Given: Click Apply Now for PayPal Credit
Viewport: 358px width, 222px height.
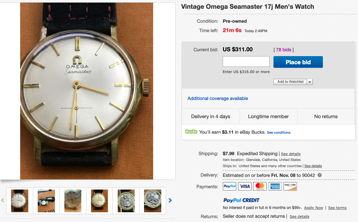Looking at the screenshot, I should pos(313,208).
